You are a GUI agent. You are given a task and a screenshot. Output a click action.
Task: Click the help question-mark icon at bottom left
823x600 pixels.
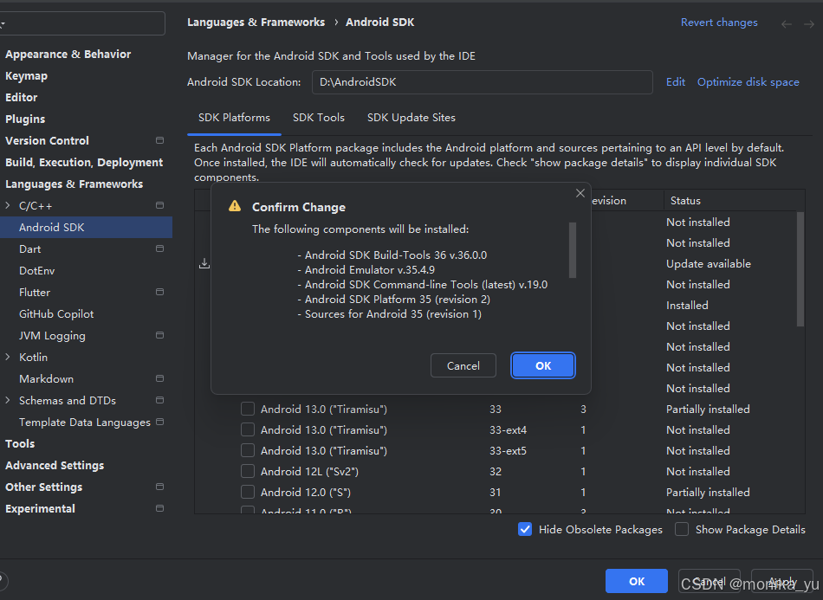pos(4,580)
